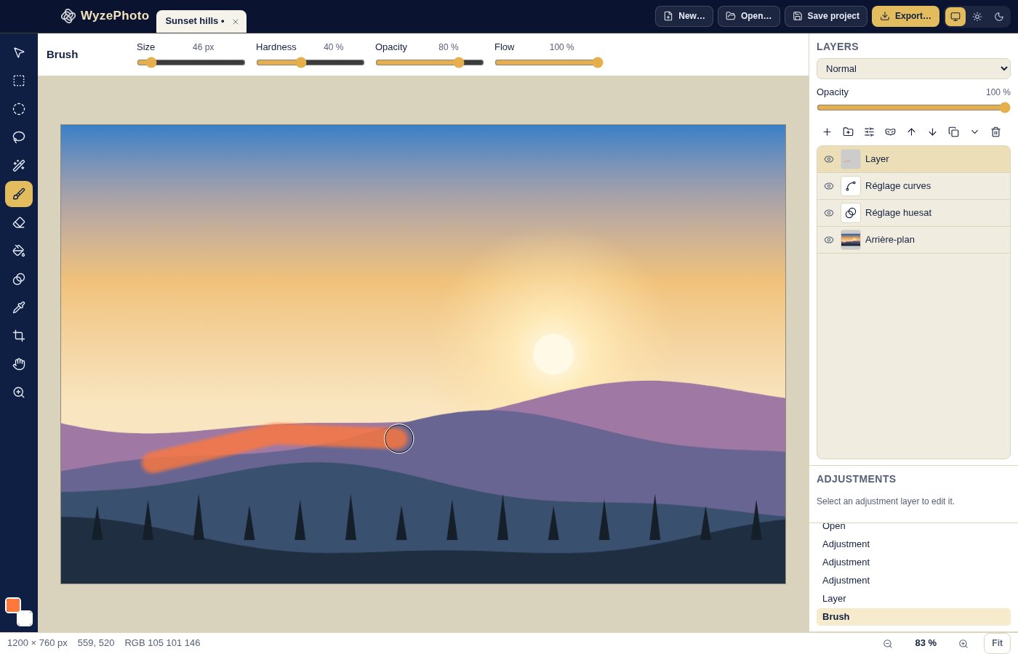Zoom in using the status bar magnifier

(963, 643)
